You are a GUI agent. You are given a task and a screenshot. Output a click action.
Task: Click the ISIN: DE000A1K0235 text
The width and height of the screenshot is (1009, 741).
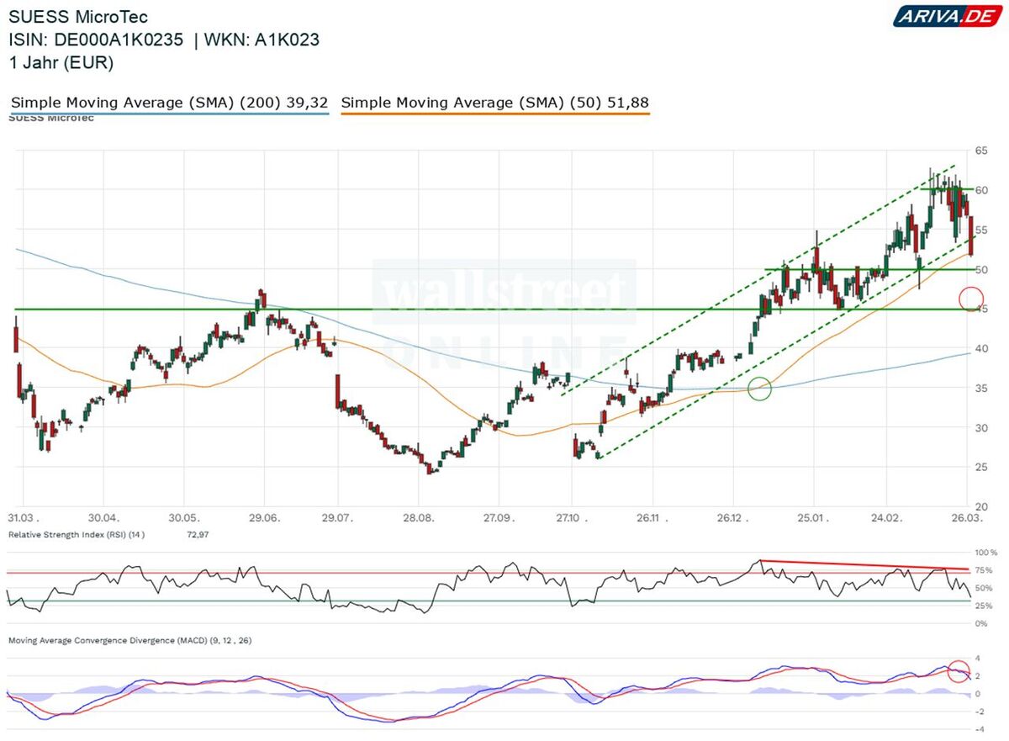(97, 40)
